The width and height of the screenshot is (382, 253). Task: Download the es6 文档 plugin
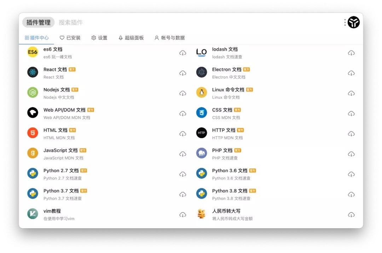pyautogui.click(x=183, y=53)
